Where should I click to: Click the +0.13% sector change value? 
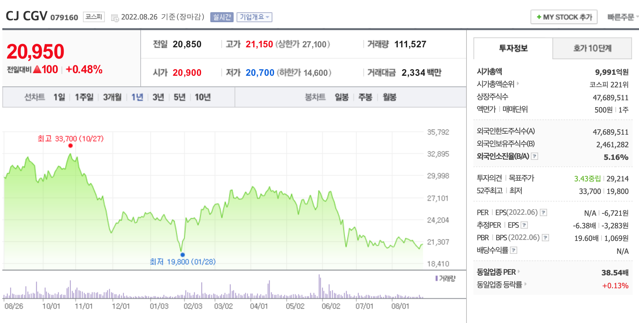(615, 286)
